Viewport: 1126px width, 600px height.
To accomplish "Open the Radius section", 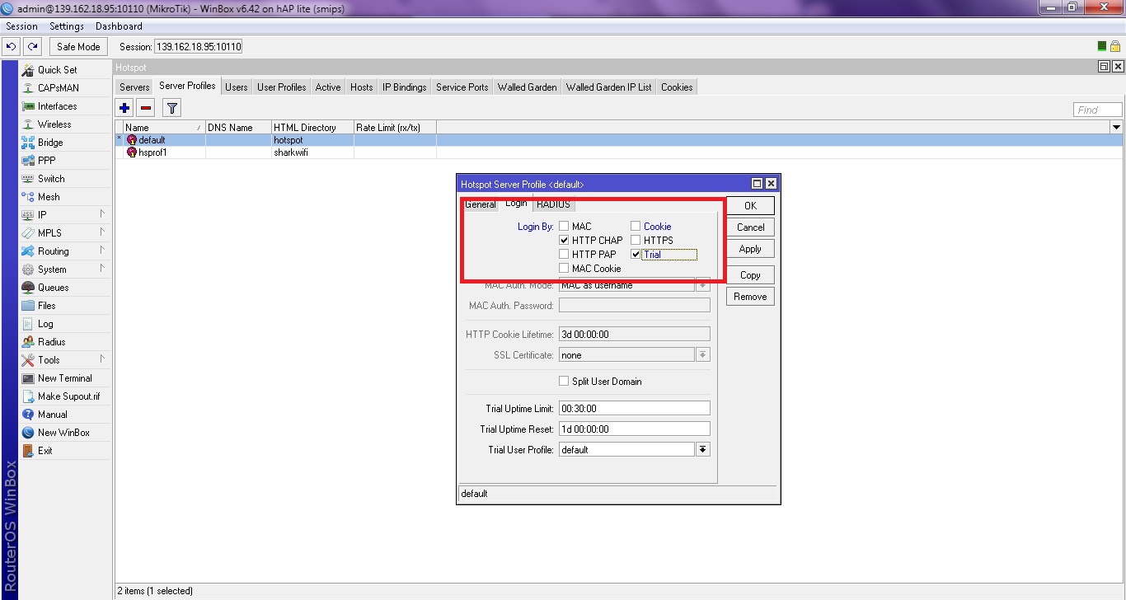I will (x=51, y=342).
